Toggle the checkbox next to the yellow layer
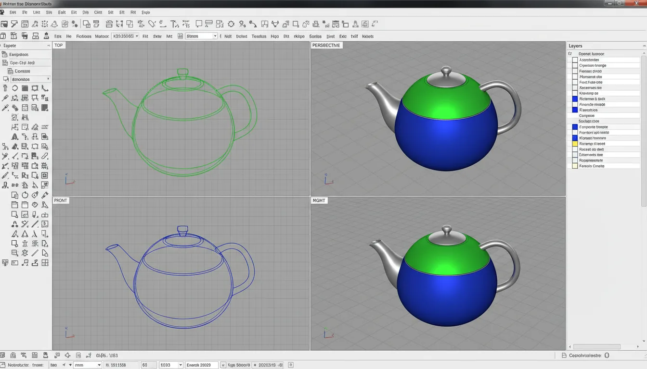647x369 pixels. 575,143
